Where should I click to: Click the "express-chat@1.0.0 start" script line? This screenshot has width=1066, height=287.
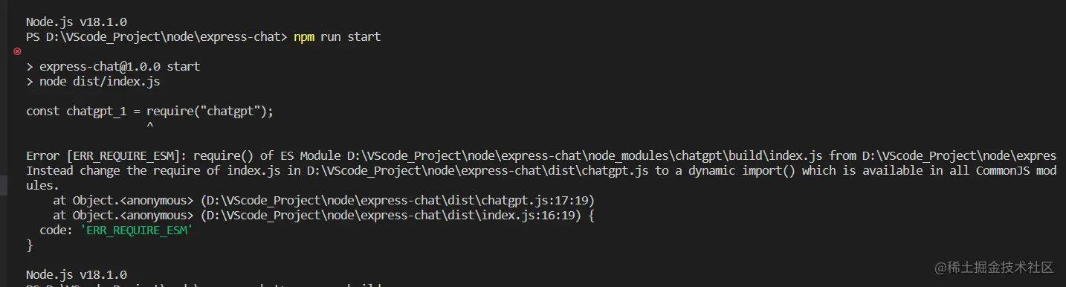point(120,67)
